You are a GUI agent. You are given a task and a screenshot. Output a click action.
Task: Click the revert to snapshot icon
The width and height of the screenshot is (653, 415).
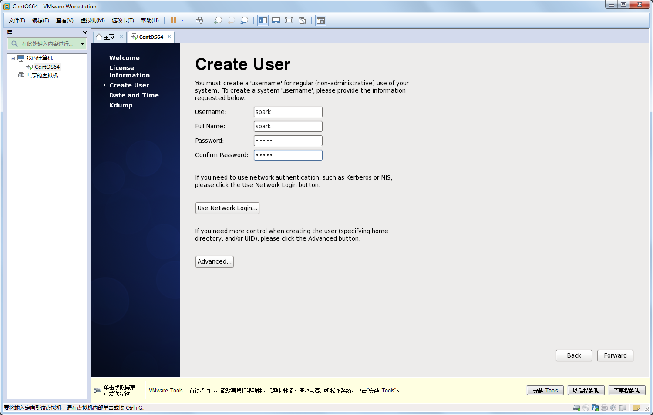point(231,20)
